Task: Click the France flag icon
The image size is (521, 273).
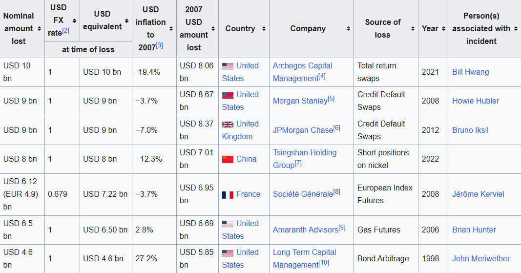Action: [x=228, y=195]
